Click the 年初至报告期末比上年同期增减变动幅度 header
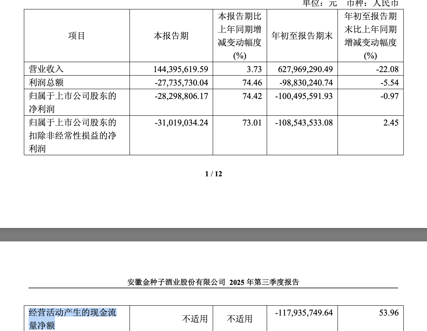This screenshot has height=331, width=427. [370, 36]
